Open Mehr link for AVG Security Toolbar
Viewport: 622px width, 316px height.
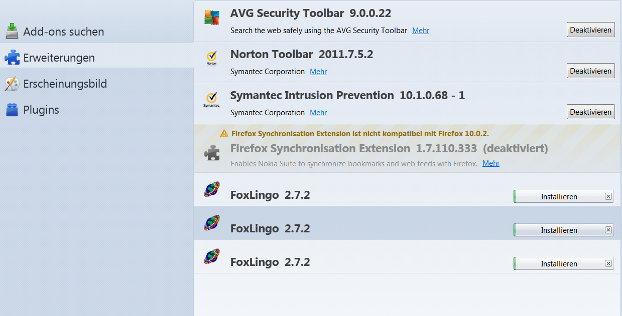[421, 31]
